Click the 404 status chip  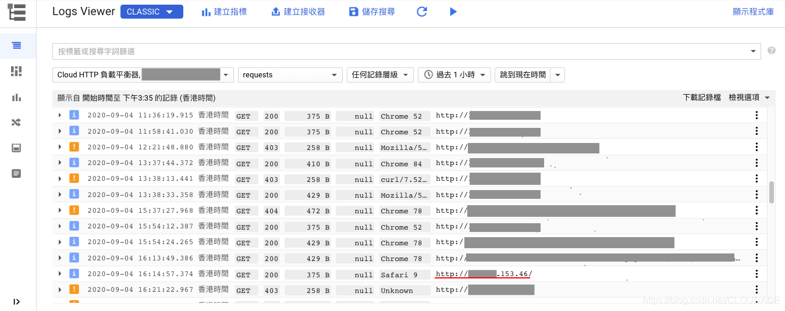271,211
